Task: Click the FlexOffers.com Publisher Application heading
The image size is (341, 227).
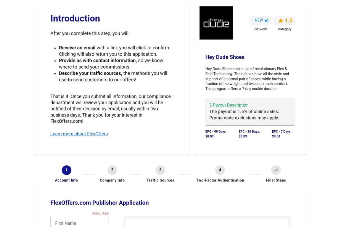Action: coord(99,203)
